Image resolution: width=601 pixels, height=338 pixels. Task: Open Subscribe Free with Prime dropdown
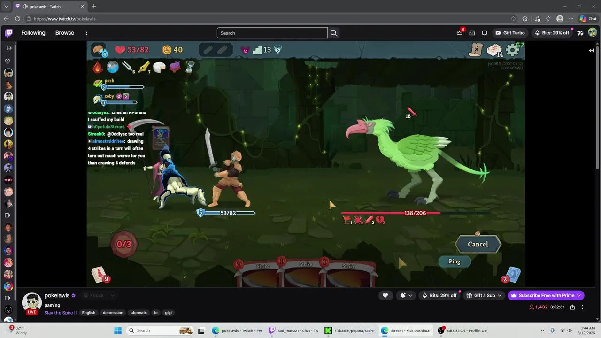coord(546,295)
